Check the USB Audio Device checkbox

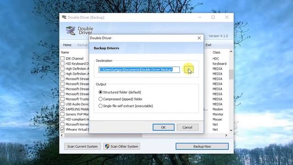point(62,104)
